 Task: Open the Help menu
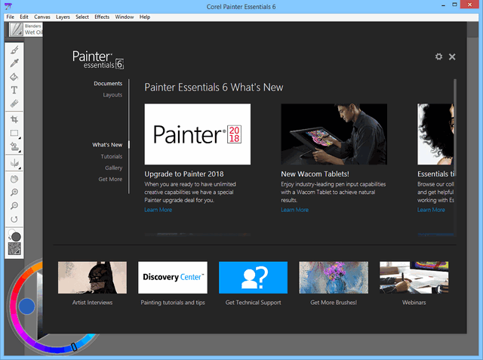[x=145, y=17]
